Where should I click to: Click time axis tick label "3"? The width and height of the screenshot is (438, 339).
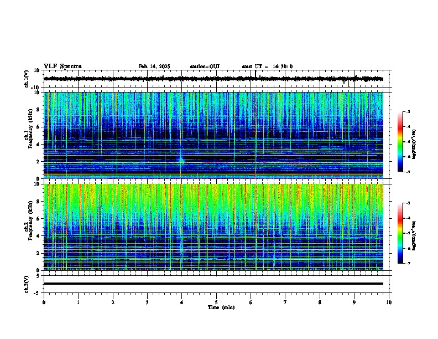[x=147, y=302]
